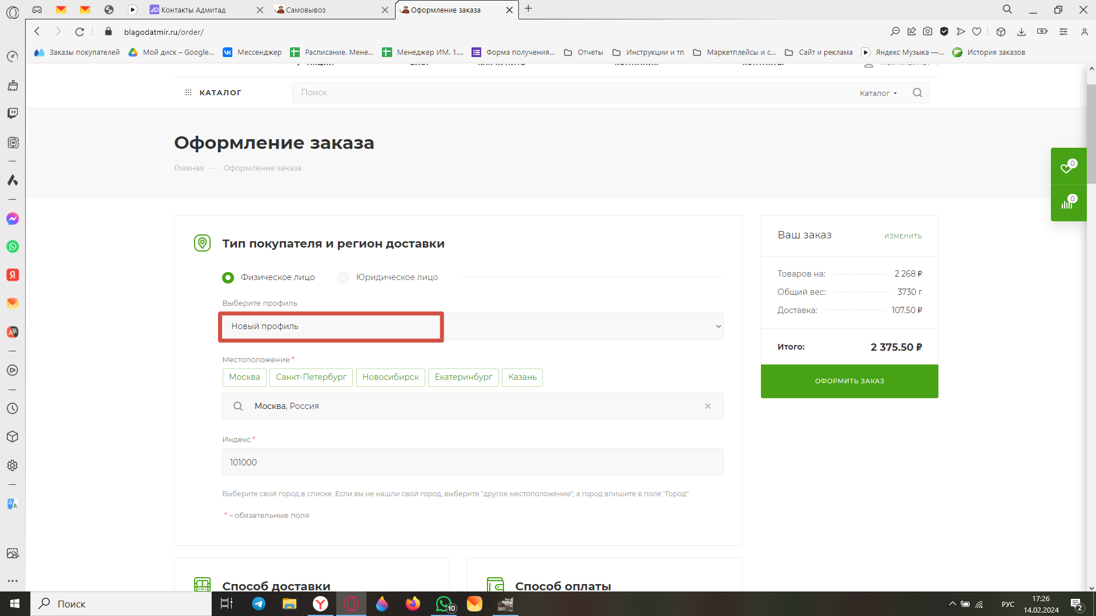Click the ИЗМЕНИТЬ link in order summary
Viewport: 1096px width, 616px height.
(902, 236)
